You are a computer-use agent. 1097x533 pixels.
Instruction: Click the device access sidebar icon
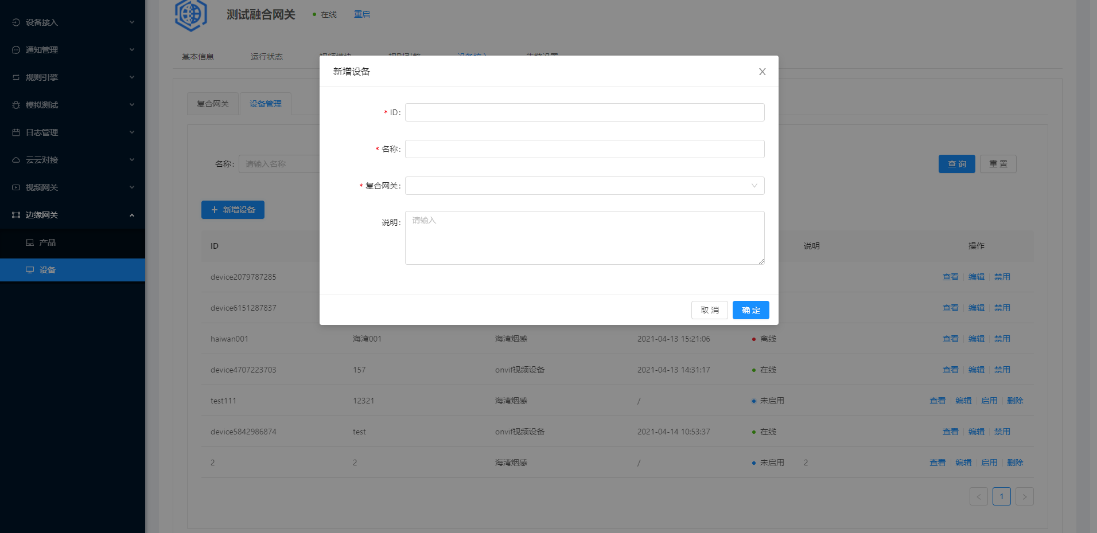click(x=16, y=22)
